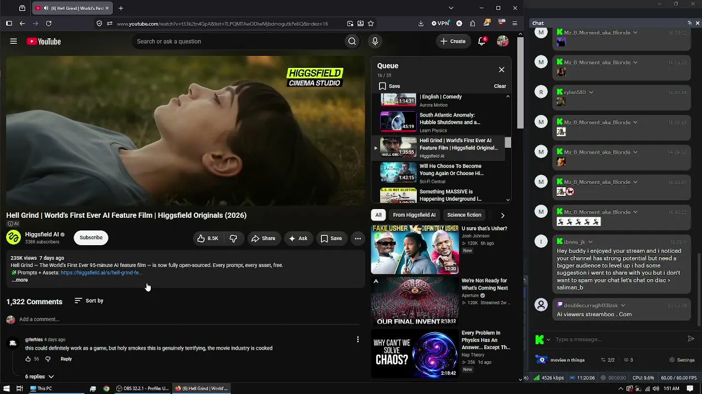Expand description with ...more
Screen dimensions: 702x394
(x=20, y=280)
